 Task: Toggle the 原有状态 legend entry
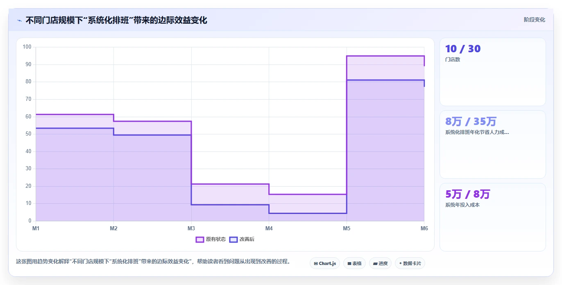(x=211, y=239)
